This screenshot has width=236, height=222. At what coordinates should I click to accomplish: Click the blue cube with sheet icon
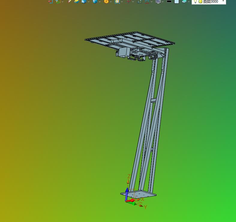click(95, 2)
